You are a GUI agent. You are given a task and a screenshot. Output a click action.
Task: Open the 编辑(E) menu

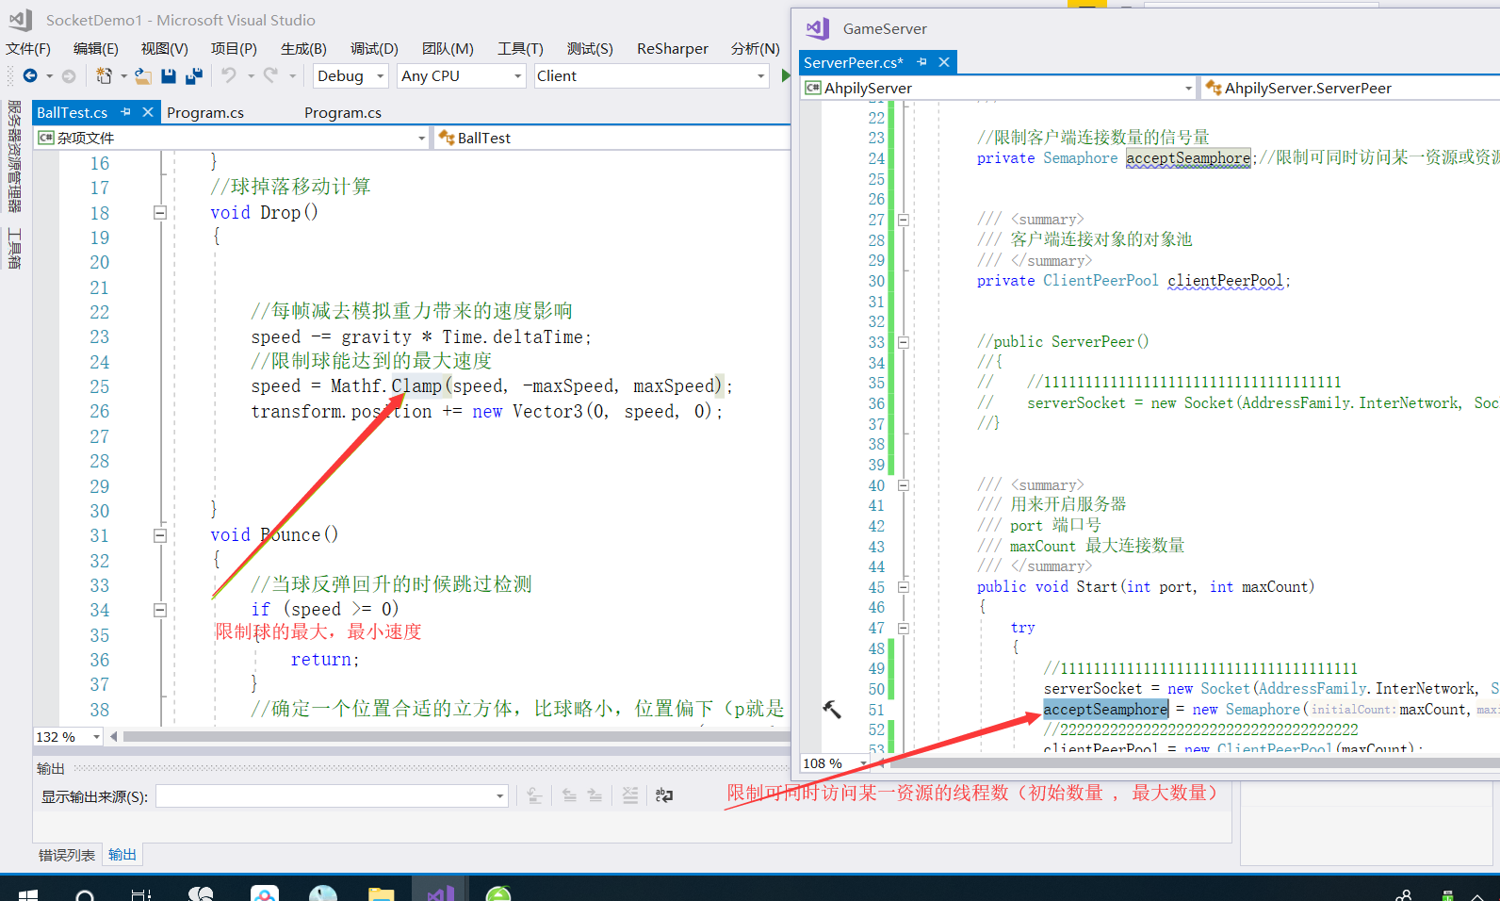point(96,48)
